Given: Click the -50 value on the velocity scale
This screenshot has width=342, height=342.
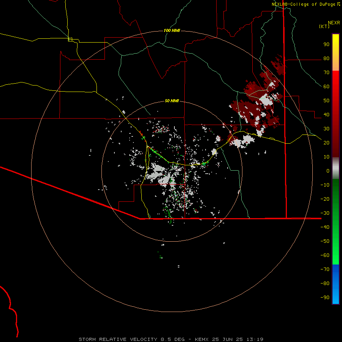Looking at the screenshot, I should point(325,241).
